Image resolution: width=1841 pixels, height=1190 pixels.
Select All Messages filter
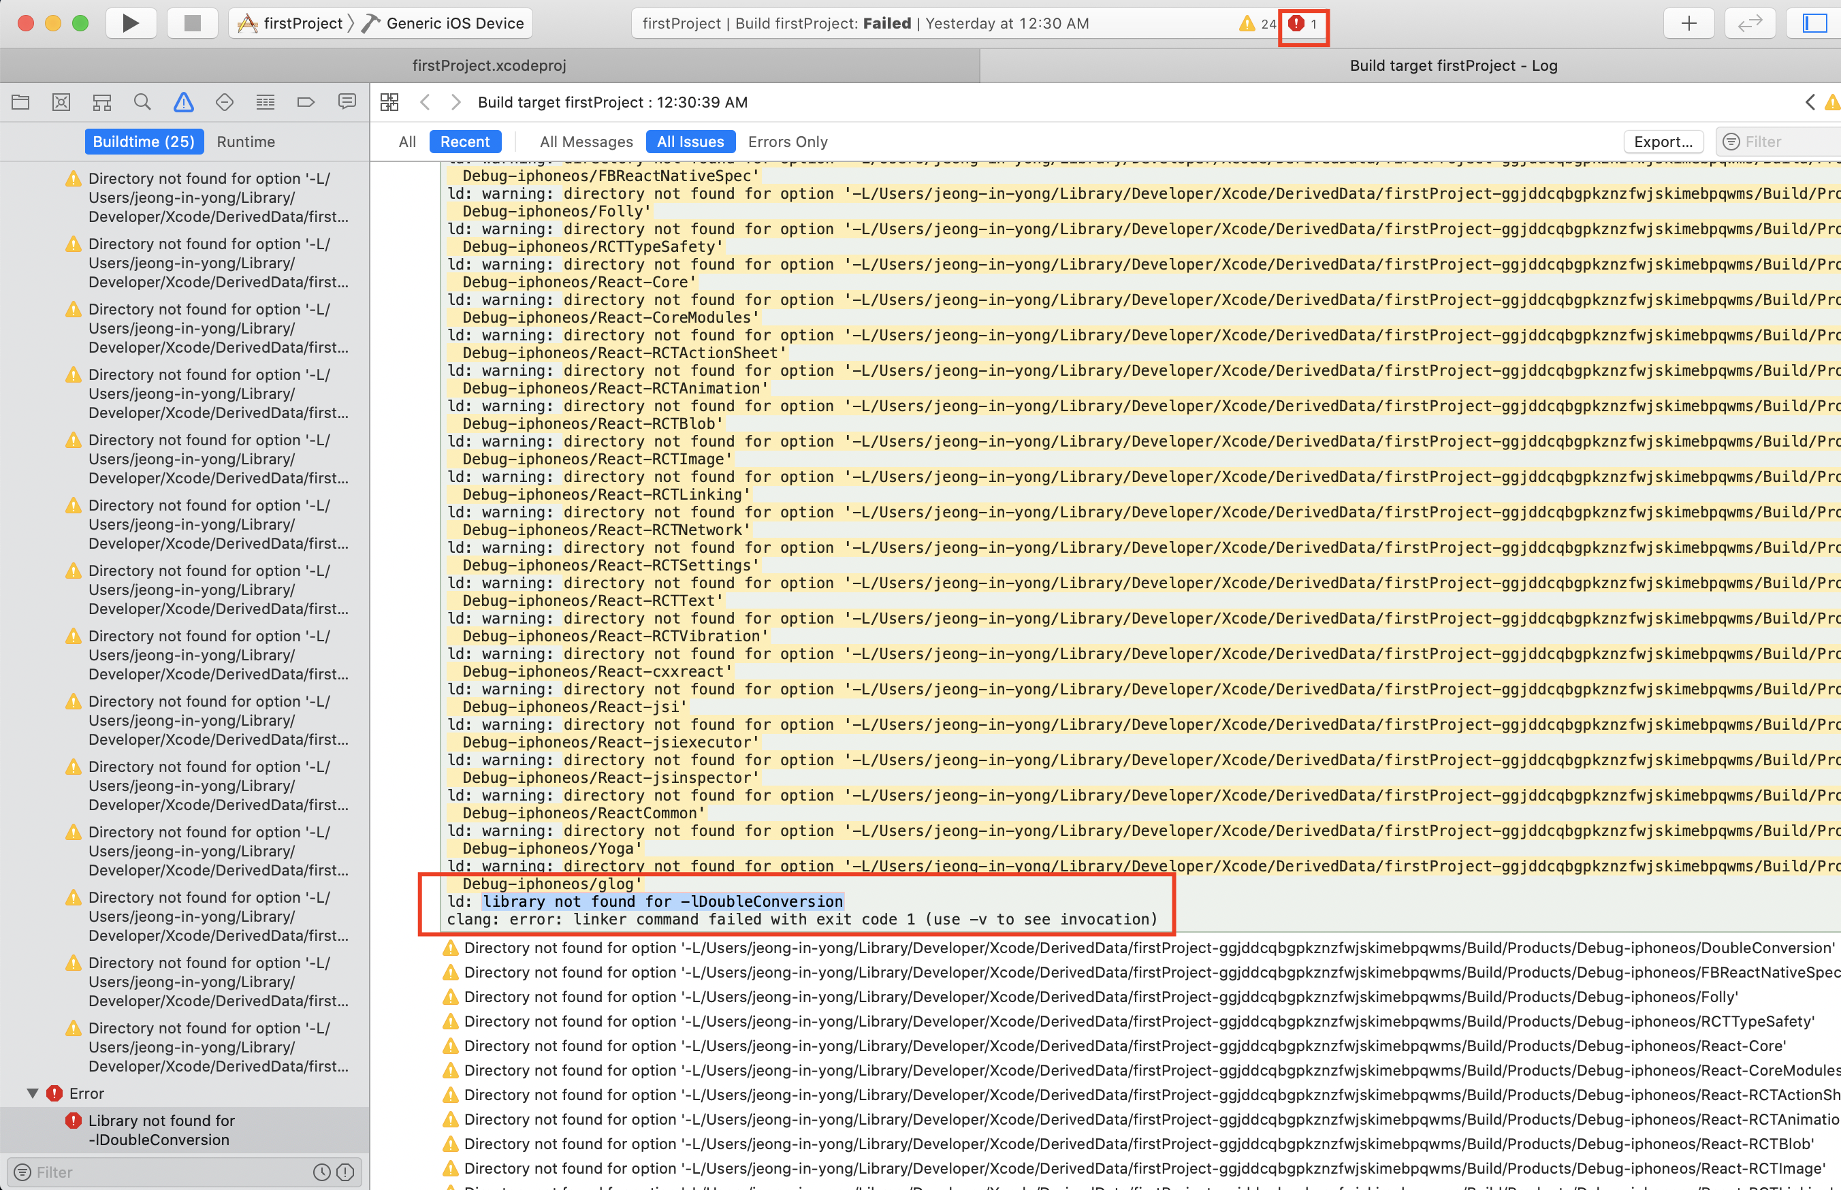[586, 142]
